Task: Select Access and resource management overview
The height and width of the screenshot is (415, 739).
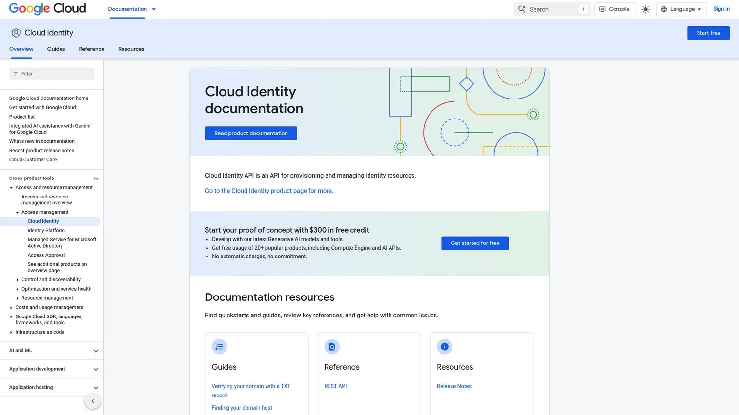Action: coord(47,200)
